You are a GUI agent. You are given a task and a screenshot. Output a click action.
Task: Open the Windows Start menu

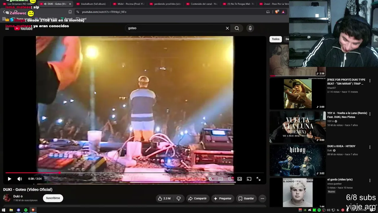[x=4, y=210]
